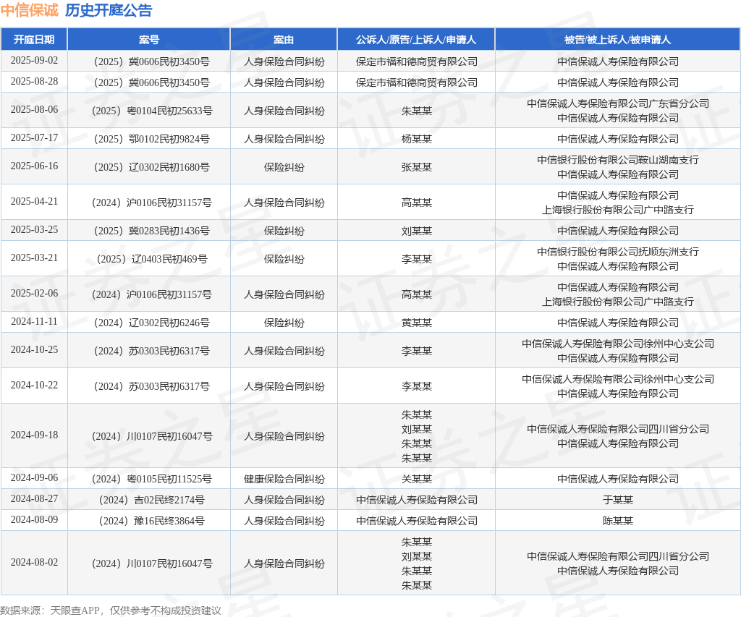Click 保险纠纷 in the 2025-06-16 row
Viewport: 741px width, 617px height.
(x=284, y=167)
